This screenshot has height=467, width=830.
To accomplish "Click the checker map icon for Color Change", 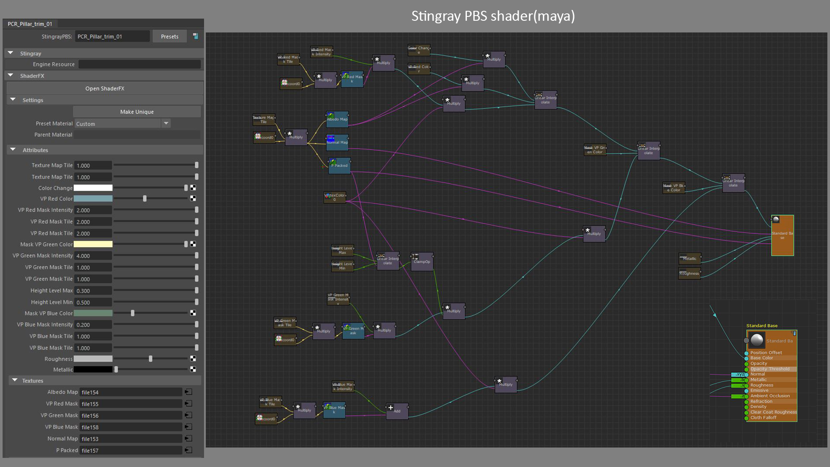I will [x=193, y=188].
